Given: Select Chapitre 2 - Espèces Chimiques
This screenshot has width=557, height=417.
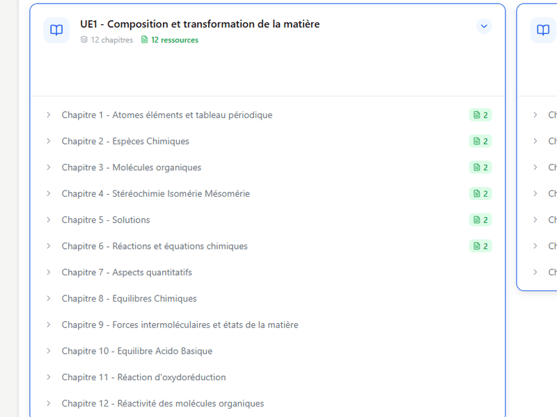Looking at the screenshot, I should click(125, 141).
